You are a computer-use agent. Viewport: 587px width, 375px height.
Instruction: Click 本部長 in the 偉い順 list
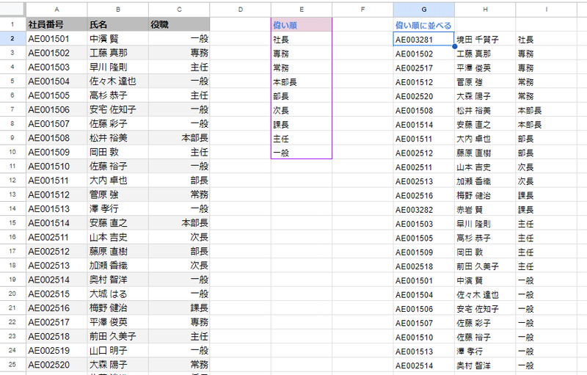[x=302, y=81]
